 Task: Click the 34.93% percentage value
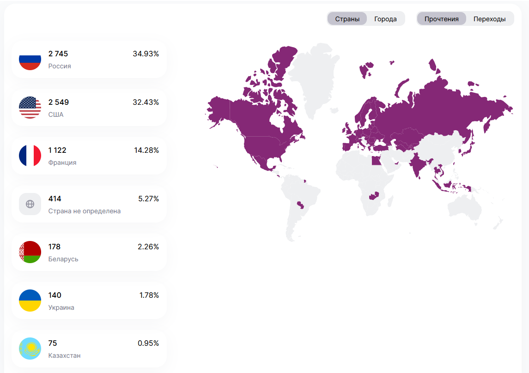(146, 54)
